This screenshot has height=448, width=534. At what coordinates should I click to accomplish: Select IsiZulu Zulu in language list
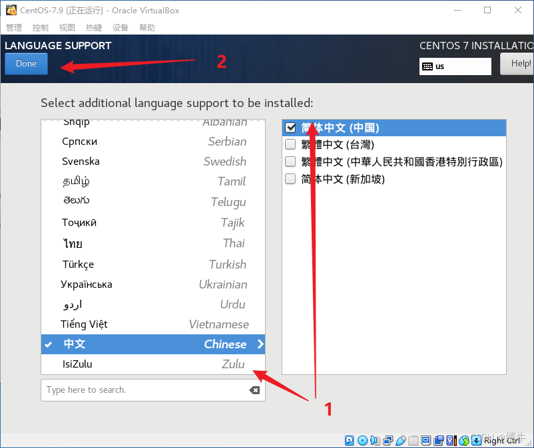point(153,364)
